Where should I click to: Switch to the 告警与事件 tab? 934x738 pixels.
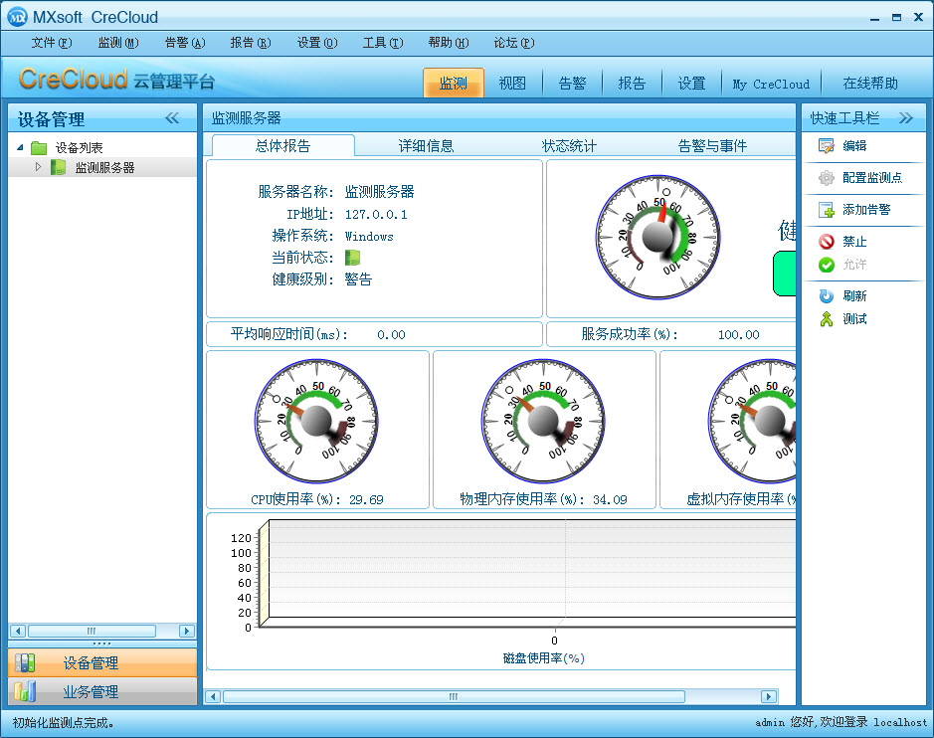(x=712, y=146)
